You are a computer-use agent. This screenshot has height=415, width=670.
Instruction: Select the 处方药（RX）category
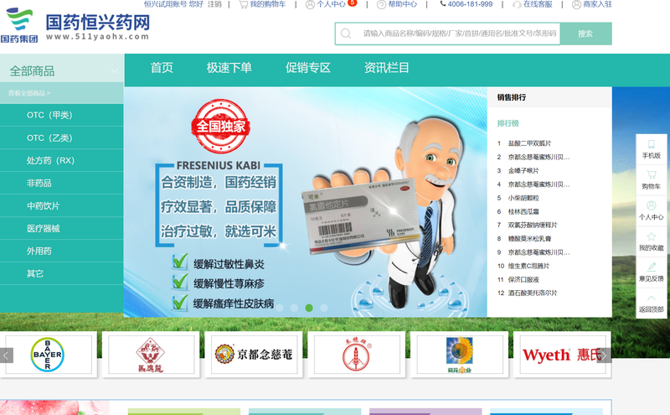(x=61, y=160)
